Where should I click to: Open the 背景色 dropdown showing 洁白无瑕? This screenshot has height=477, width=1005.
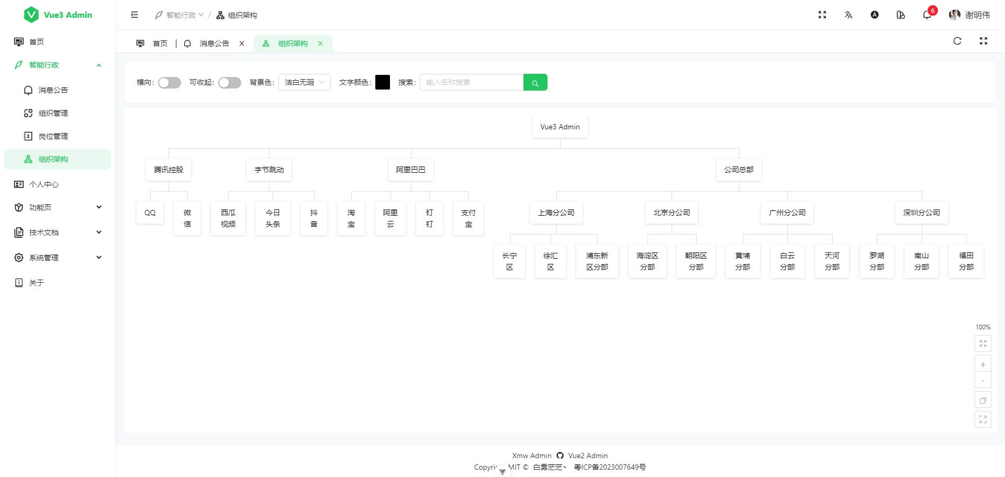(304, 82)
